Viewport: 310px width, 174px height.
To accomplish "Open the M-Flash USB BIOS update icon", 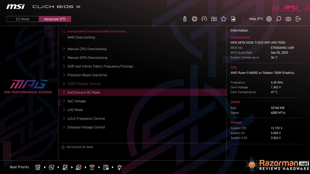I will click(x=185, y=19).
